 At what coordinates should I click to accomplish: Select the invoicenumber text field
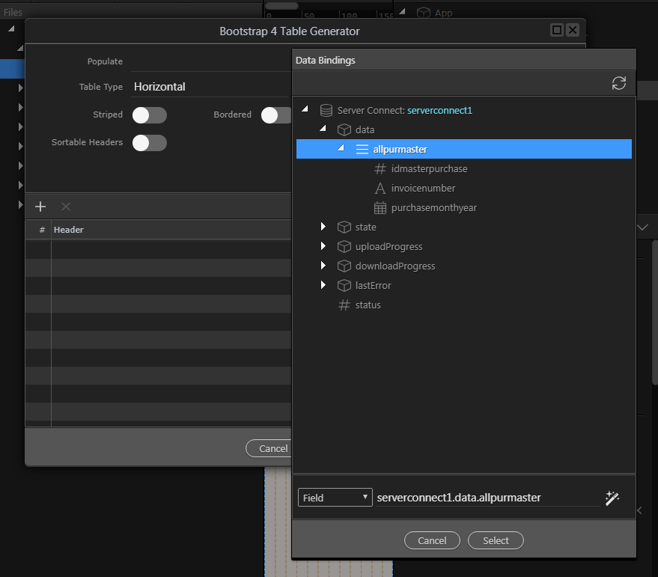(422, 189)
